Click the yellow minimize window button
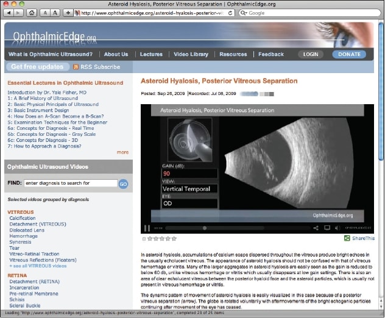 coord(14,4)
